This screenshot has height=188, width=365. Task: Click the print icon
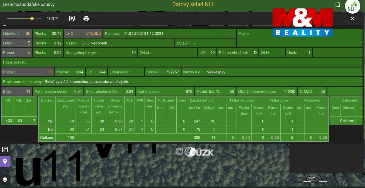[x=86, y=19]
